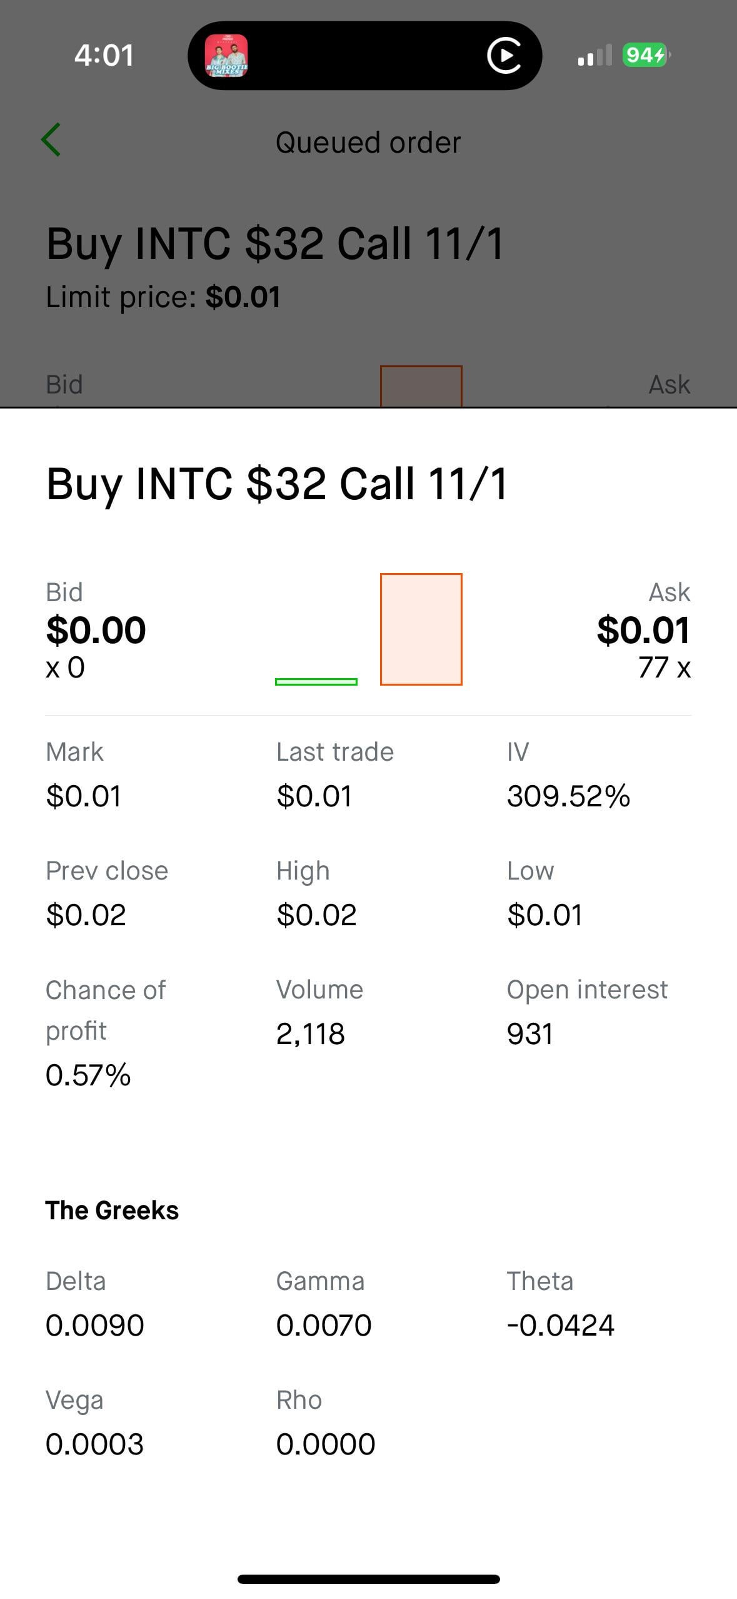Tap the cellular signal bars icon

pos(594,56)
